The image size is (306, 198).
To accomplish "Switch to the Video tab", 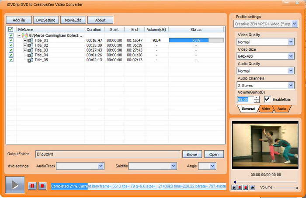I will [266, 109].
